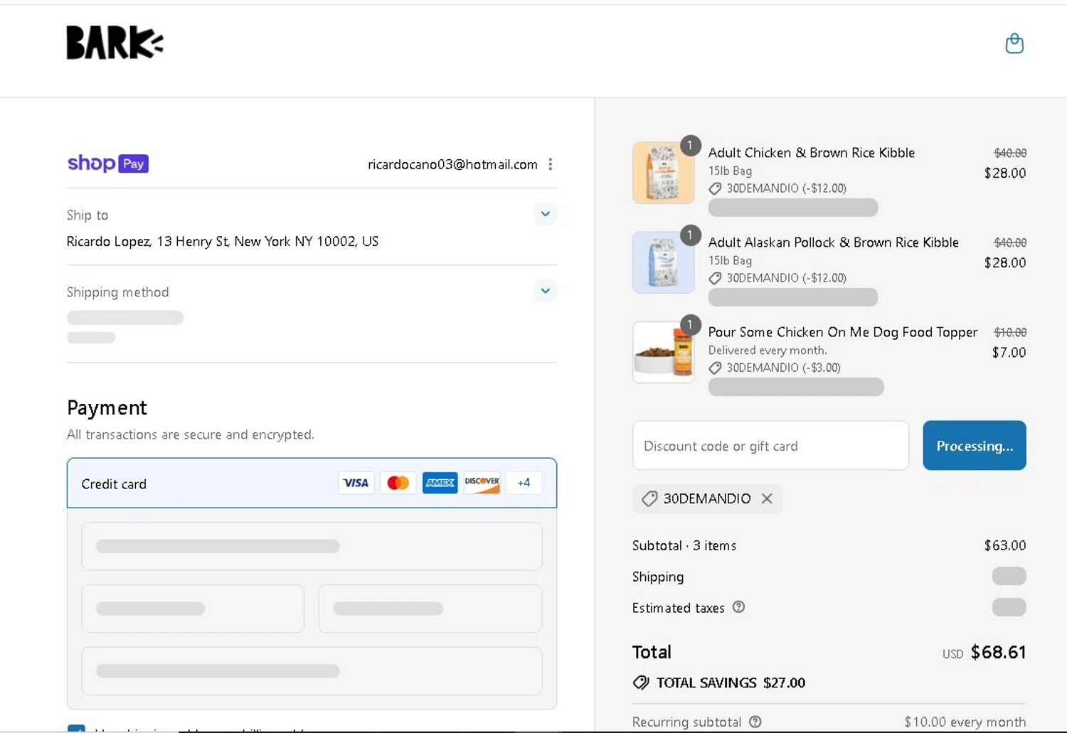Open the Recurring subtotal help icon
Screen dimensions: 1067x733
(755, 722)
